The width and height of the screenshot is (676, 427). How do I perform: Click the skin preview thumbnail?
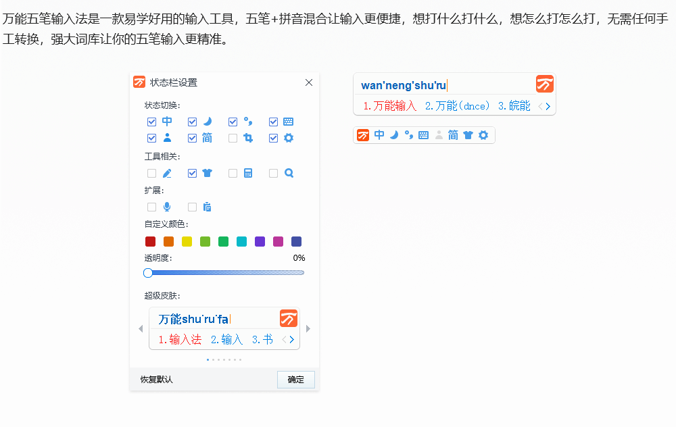(224, 329)
